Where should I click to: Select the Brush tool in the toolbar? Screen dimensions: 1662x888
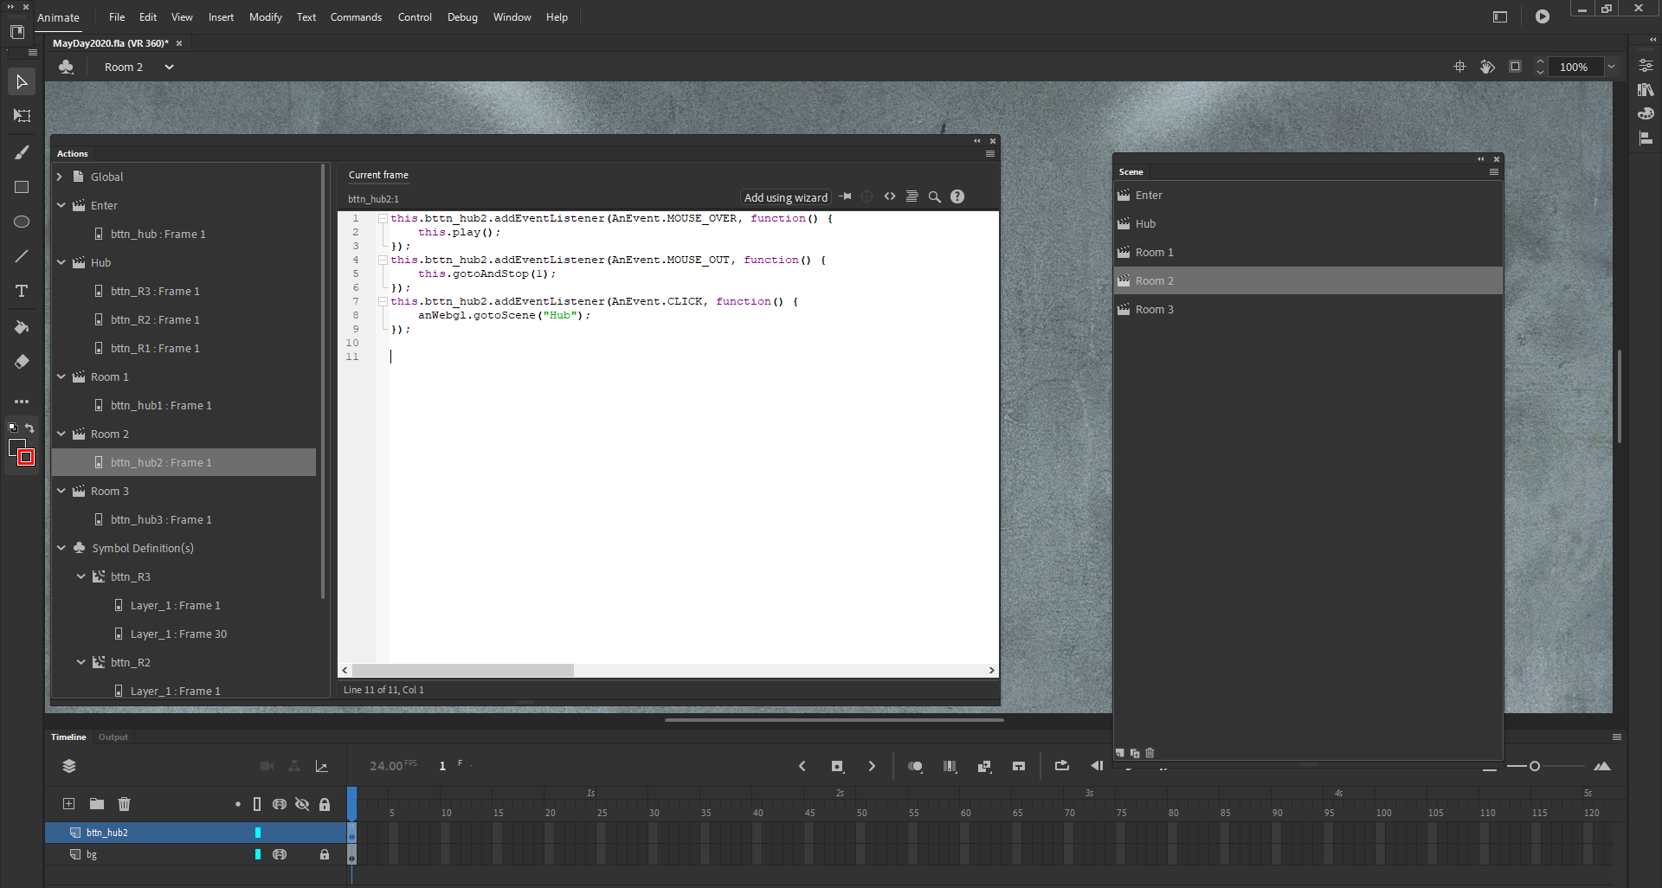click(21, 152)
